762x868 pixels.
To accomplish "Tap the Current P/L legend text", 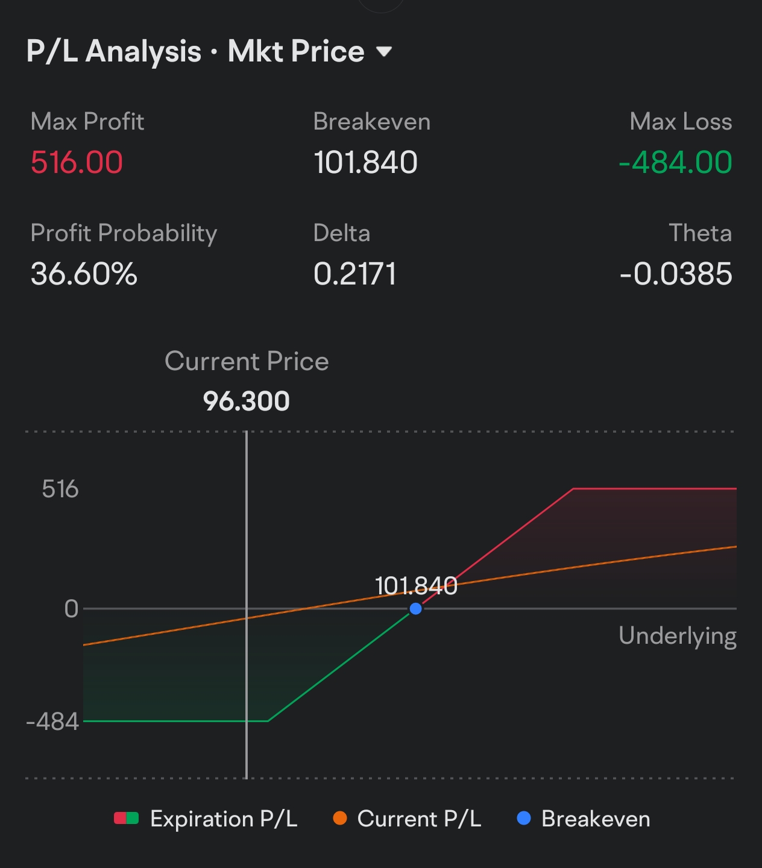I will click(x=419, y=819).
